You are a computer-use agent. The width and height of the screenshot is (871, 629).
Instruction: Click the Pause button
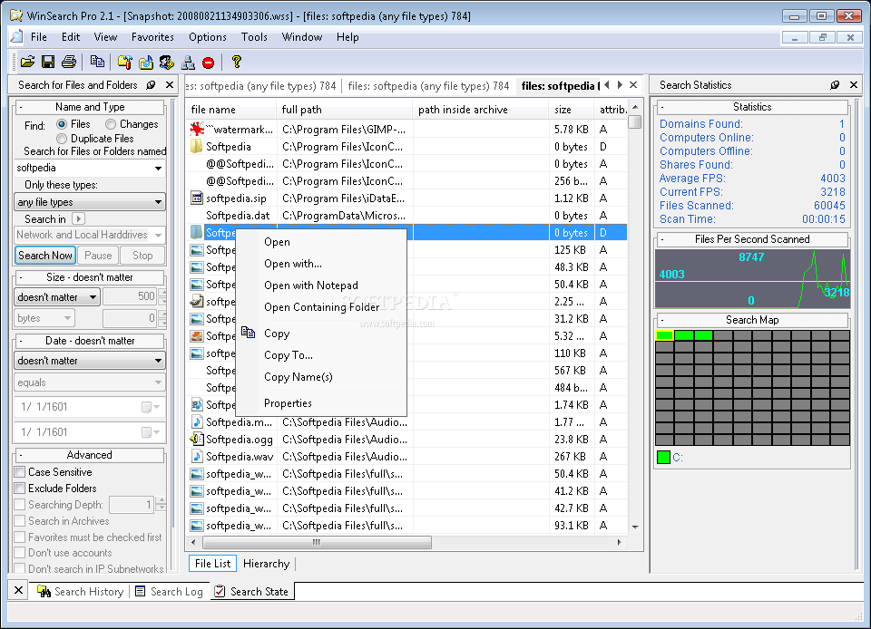pyautogui.click(x=98, y=256)
